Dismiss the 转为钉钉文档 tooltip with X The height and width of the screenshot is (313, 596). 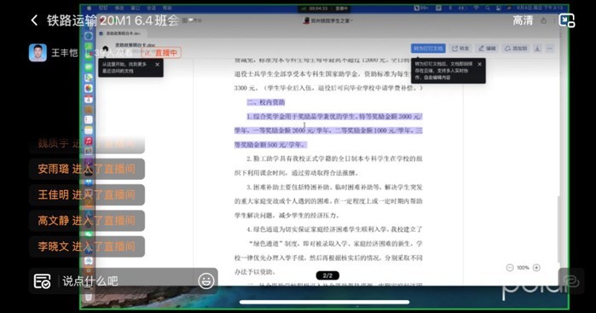coord(479,64)
